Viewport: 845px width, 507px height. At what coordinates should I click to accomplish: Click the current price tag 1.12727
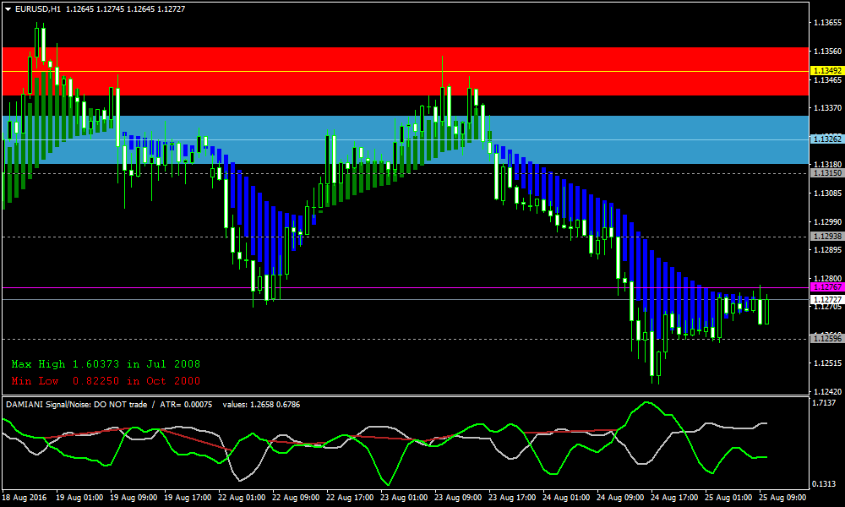[826, 299]
